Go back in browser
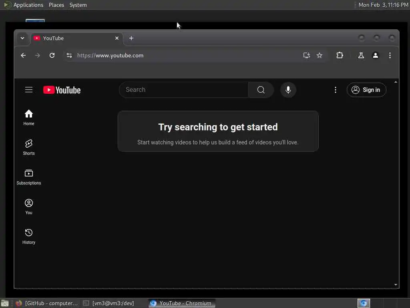This screenshot has height=308, width=410. [x=23, y=55]
